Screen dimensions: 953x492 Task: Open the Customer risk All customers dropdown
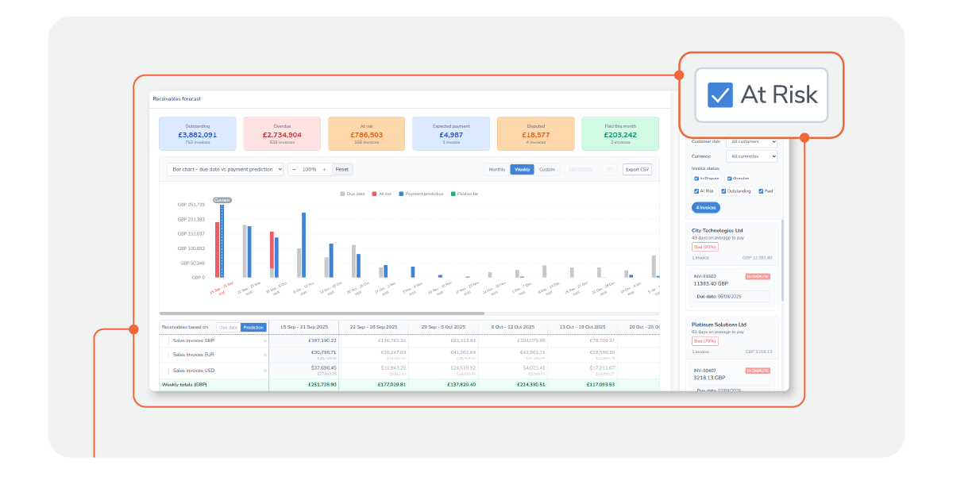[x=751, y=141]
